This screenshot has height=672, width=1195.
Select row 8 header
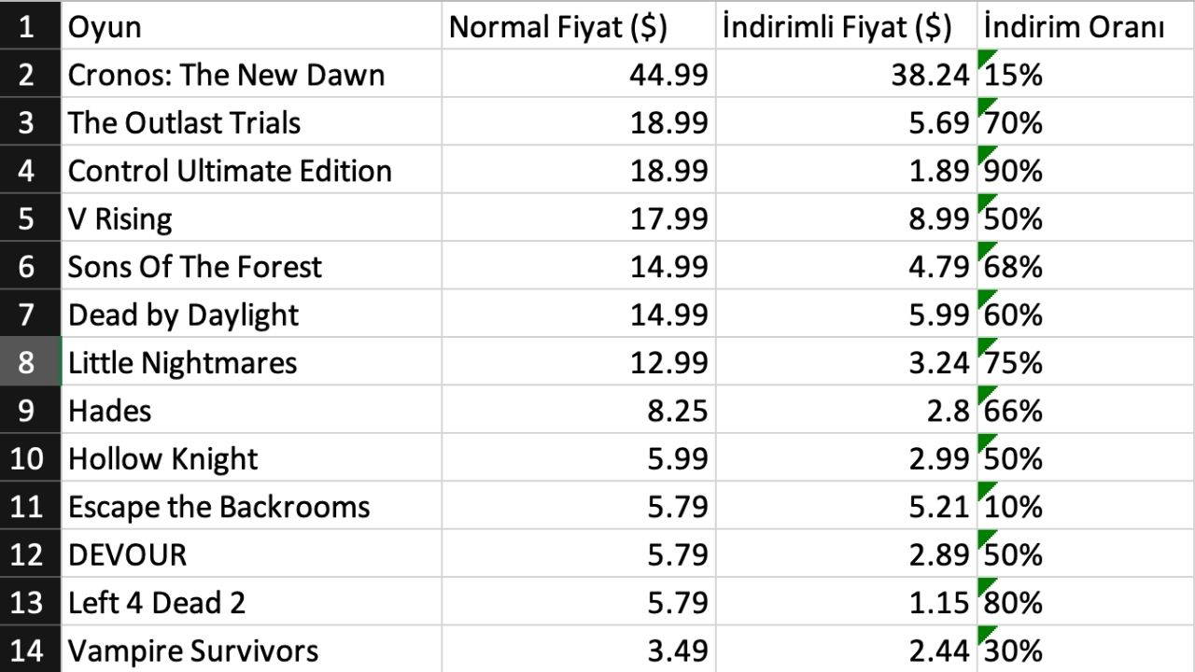point(26,362)
